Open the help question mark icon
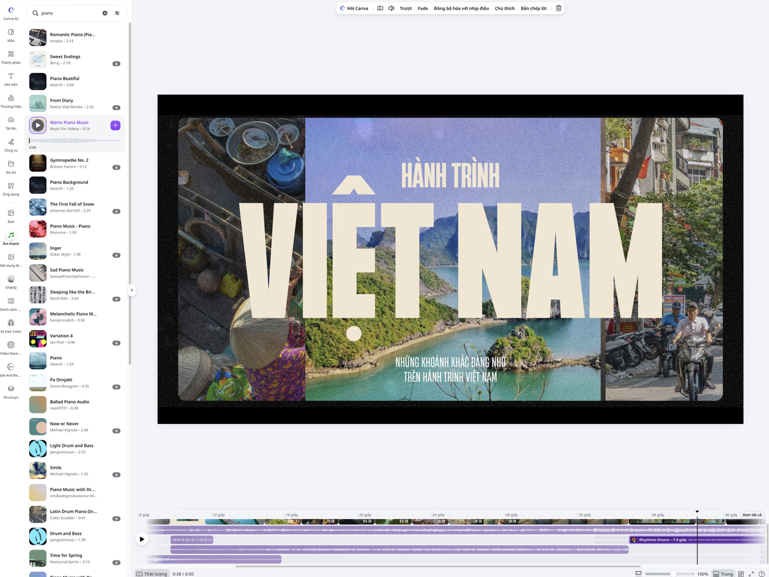 [x=761, y=574]
